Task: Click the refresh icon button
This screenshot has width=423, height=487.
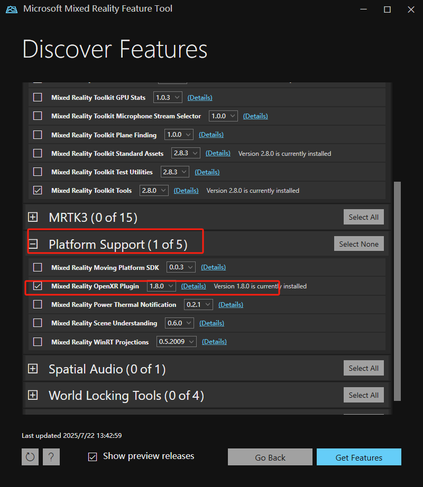Action: [x=30, y=457]
